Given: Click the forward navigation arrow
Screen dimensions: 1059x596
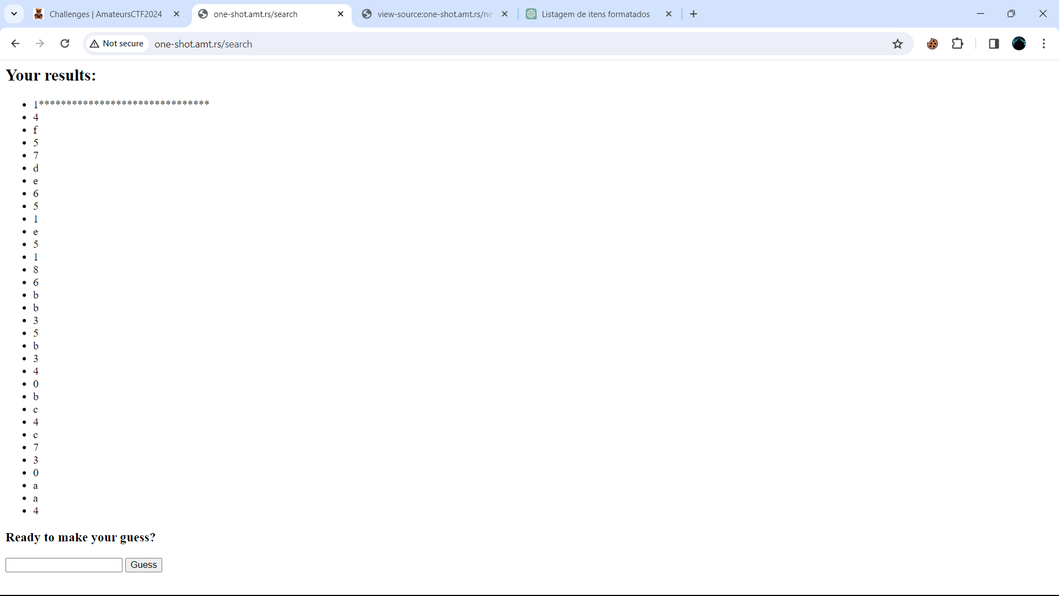Looking at the screenshot, I should [x=40, y=44].
